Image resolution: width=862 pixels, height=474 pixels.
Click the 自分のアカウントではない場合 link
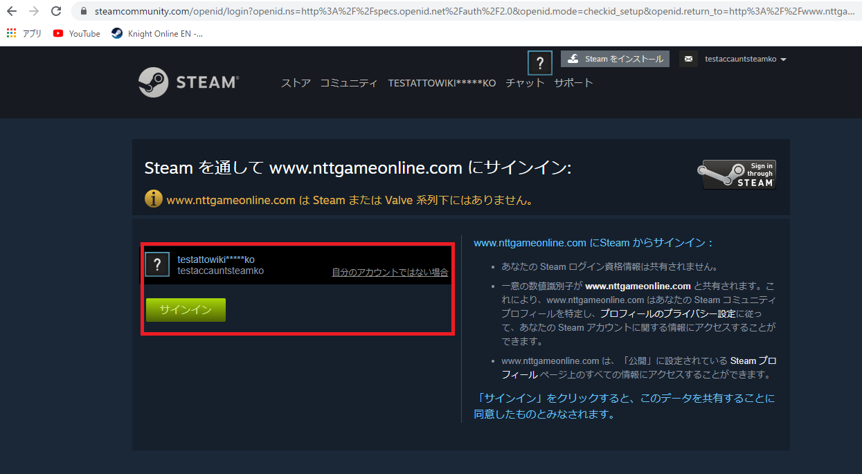(x=390, y=273)
